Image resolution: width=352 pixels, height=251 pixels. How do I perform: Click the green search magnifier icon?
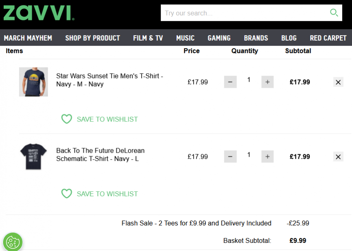(x=334, y=13)
